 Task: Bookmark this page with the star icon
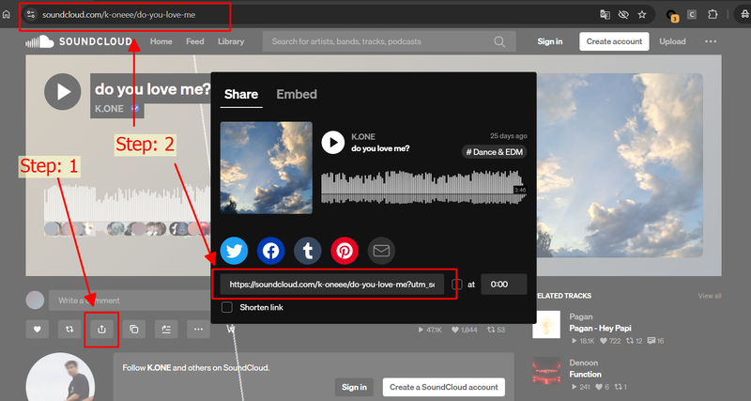click(x=642, y=14)
